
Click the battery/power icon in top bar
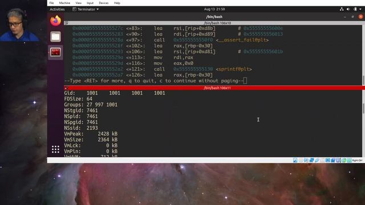click(355, 9)
